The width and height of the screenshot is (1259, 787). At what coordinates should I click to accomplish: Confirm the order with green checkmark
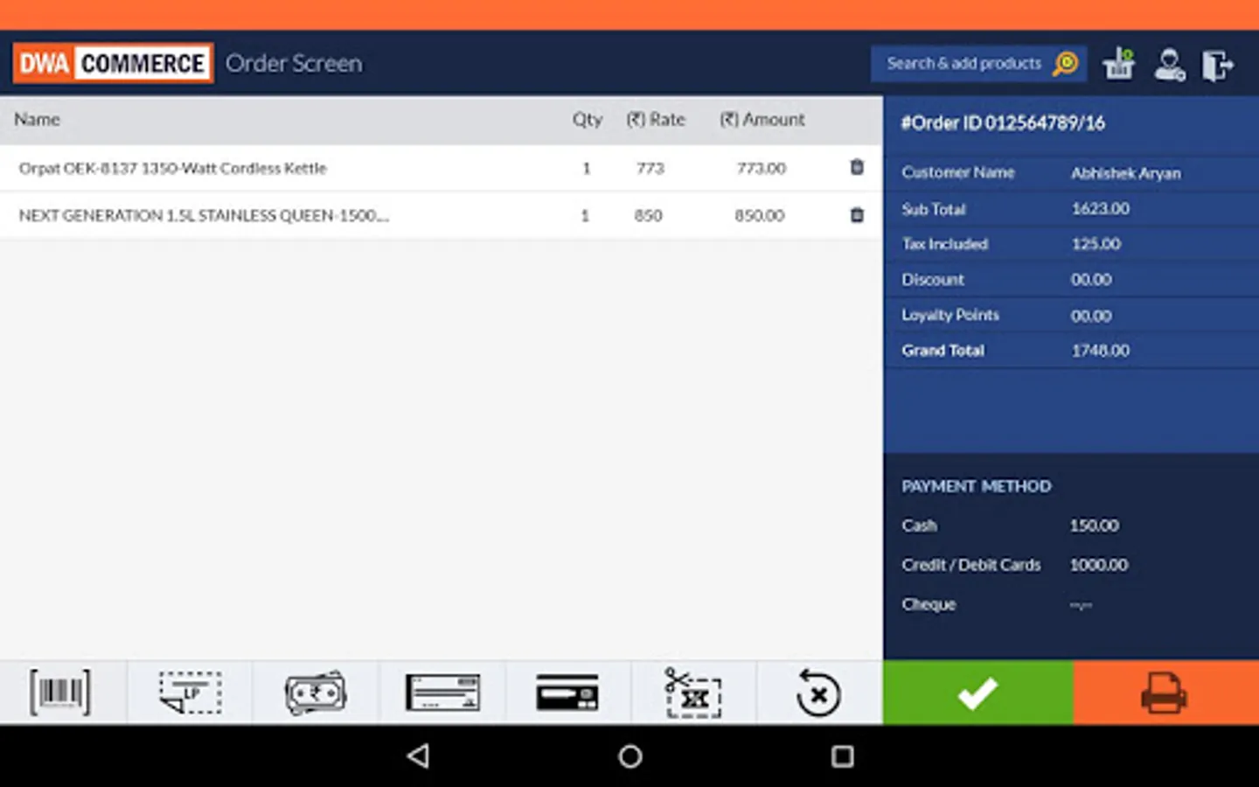(x=977, y=693)
